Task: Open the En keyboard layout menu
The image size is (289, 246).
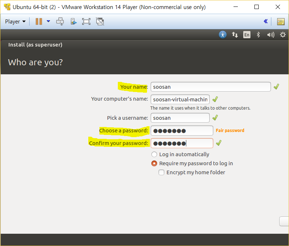Action: tap(246, 35)
